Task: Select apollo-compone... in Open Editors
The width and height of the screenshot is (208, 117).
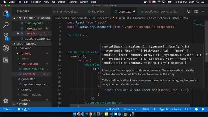Action: (32, 39)
